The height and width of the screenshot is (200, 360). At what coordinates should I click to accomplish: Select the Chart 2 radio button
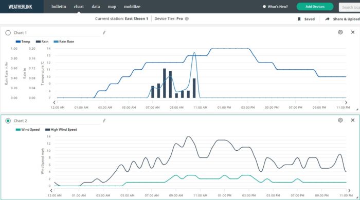coord(8,121)
